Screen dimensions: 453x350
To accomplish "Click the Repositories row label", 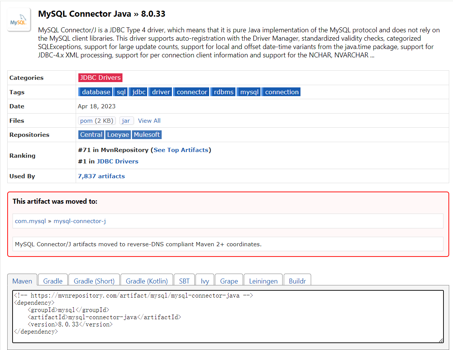I will [29, 135].
